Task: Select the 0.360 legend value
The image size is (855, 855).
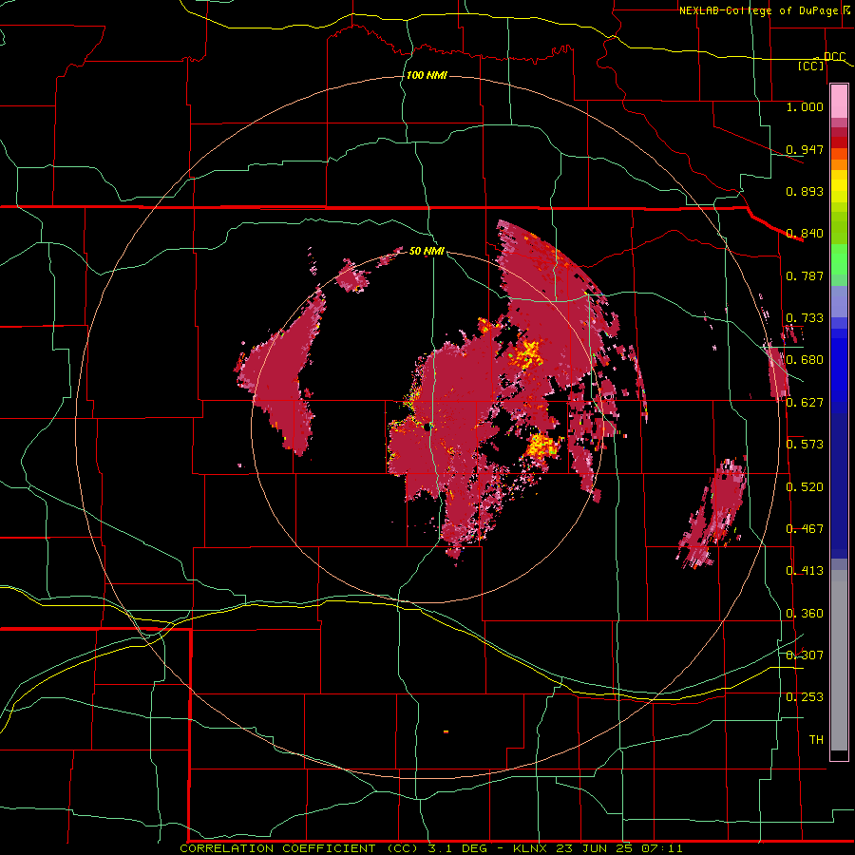Action: pyautogui.click(x=805, y=614)
